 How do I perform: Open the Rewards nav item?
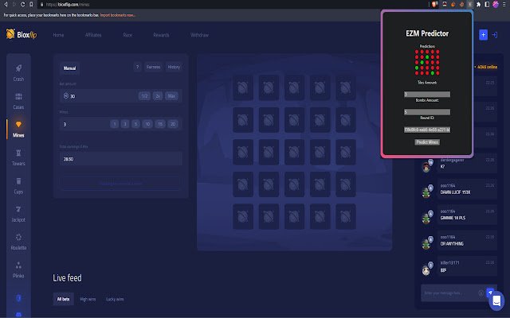coord(161,35)
